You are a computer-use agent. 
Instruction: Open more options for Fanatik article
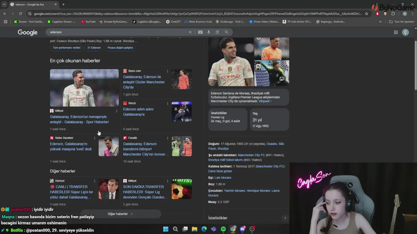(167, 138)
